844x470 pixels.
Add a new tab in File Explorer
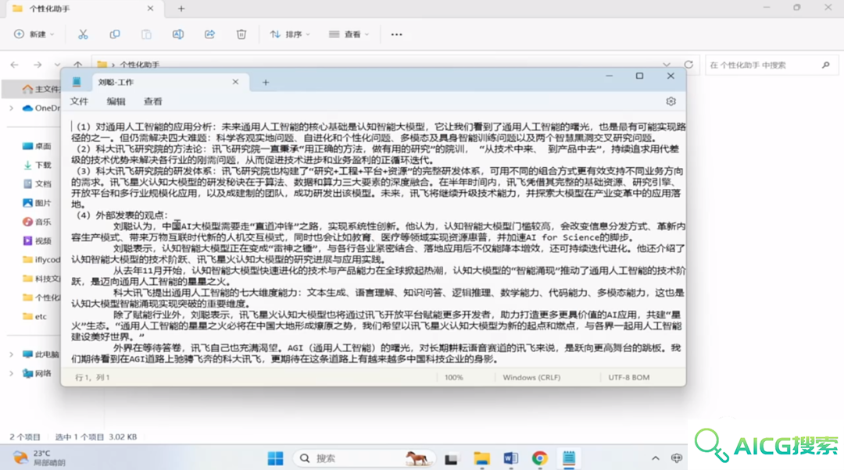181,9
